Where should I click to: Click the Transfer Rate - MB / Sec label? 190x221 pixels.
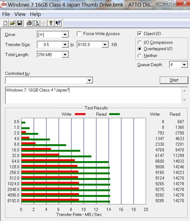coord(79,214)
